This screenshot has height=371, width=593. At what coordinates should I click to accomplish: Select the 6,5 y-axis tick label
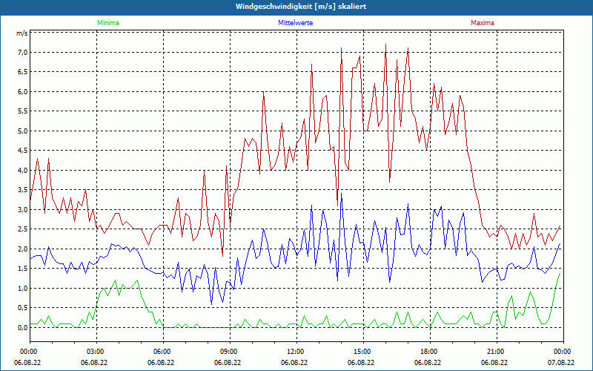21,73
